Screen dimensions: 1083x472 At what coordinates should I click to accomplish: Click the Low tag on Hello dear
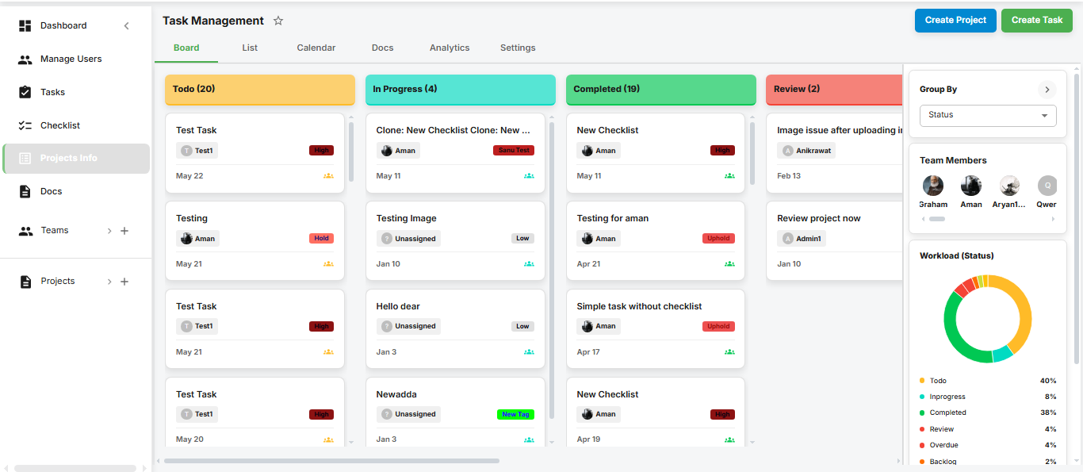522,327
